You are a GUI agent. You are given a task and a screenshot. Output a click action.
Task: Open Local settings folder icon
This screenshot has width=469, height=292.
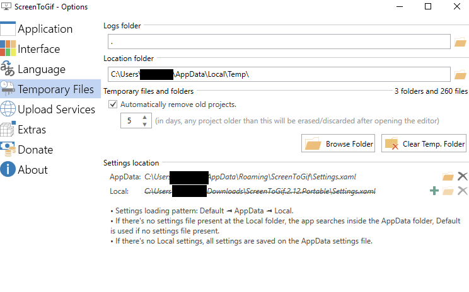pos(448,191)
